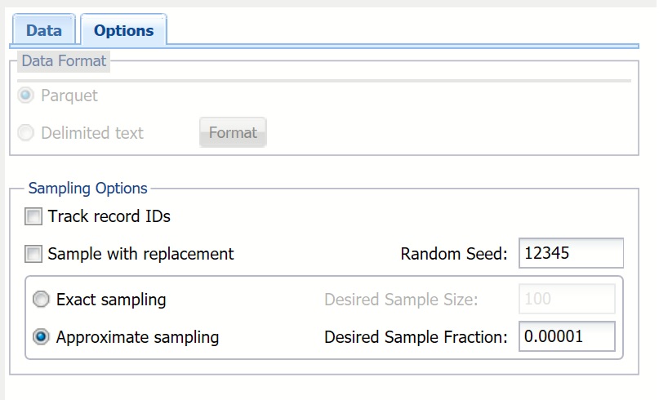659x400 pixels.
Task: Click the "Track record IDs" label text
Action: (109, 217)
